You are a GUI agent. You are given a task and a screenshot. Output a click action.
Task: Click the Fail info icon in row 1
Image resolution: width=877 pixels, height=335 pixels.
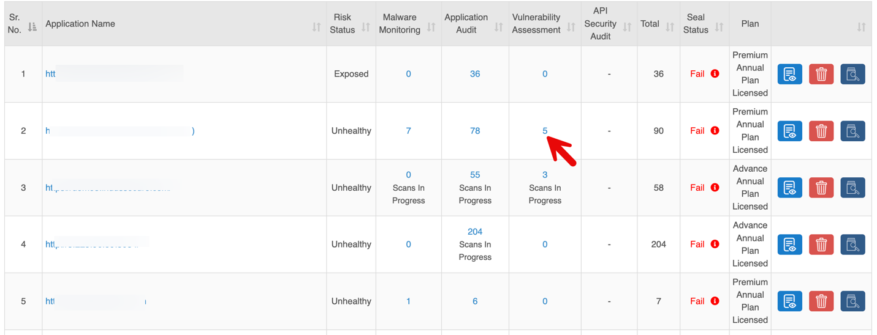coord(715,74)
